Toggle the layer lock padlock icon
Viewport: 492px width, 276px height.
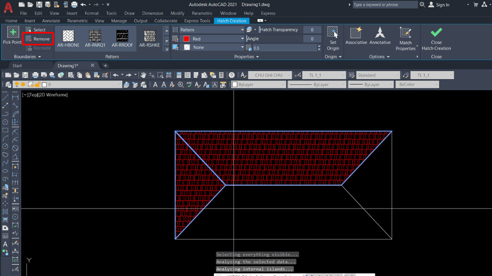point(37,85)
